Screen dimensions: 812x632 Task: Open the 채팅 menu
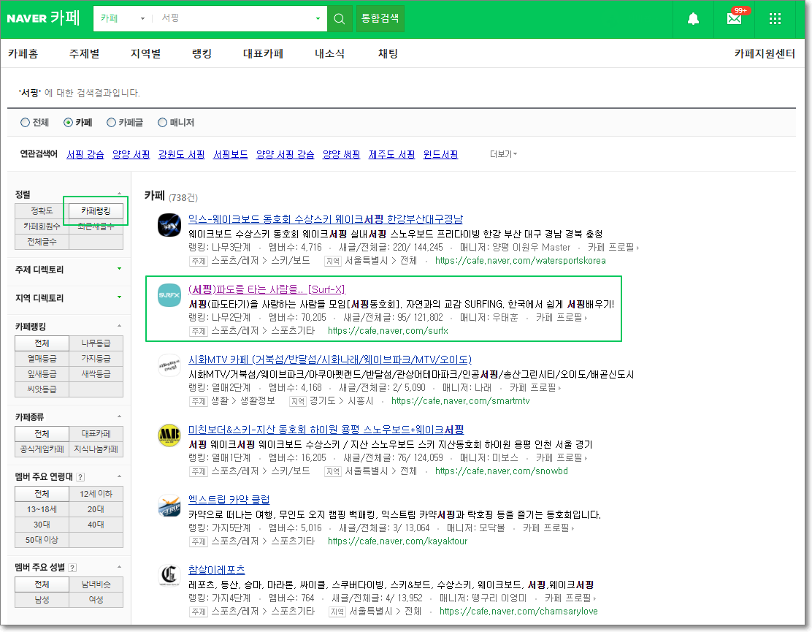[x=388, y=53]
